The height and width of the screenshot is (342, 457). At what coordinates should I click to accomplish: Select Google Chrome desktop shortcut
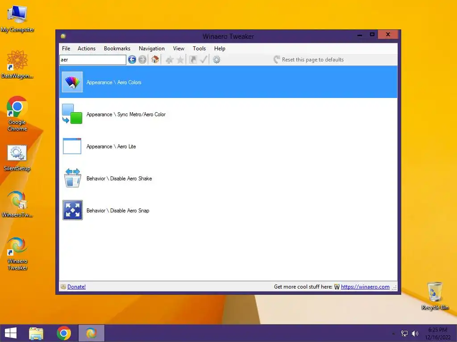tap(17, 114)
